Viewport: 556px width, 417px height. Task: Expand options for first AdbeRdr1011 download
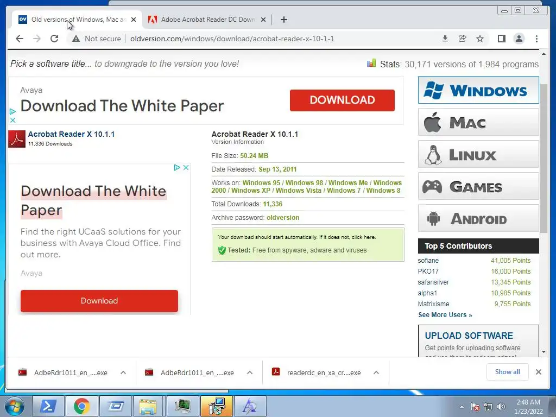pyautogui.click(x=123, y=372)
